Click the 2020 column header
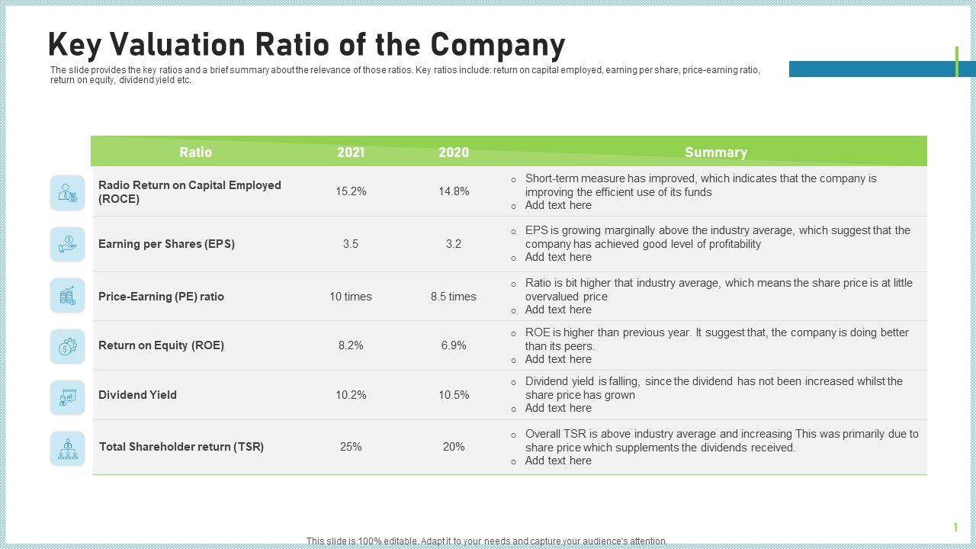976x549 pixels. point(454,152)
